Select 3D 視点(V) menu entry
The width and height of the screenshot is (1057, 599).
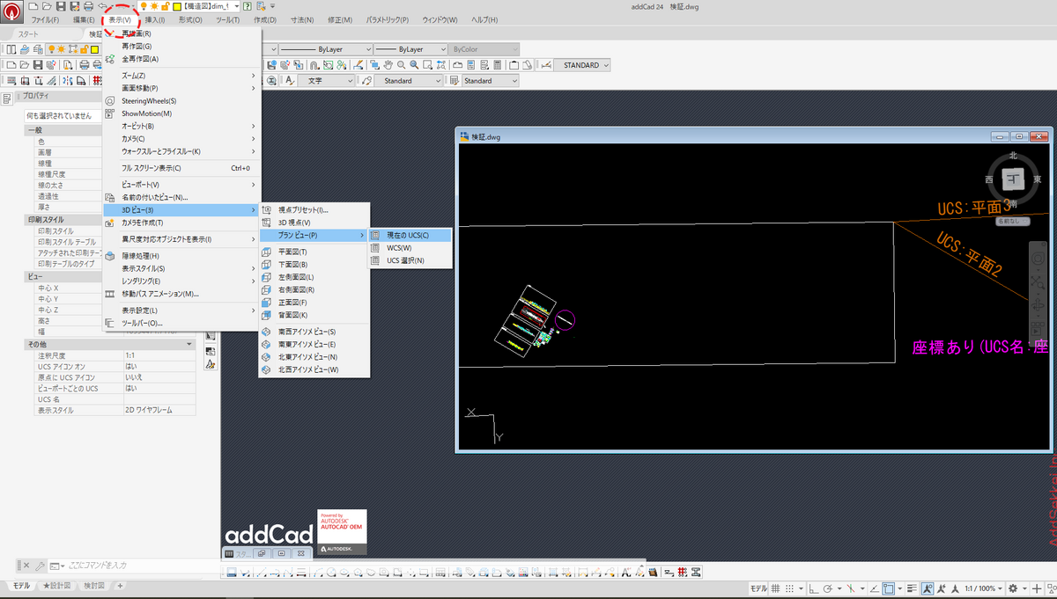[314, 223]
